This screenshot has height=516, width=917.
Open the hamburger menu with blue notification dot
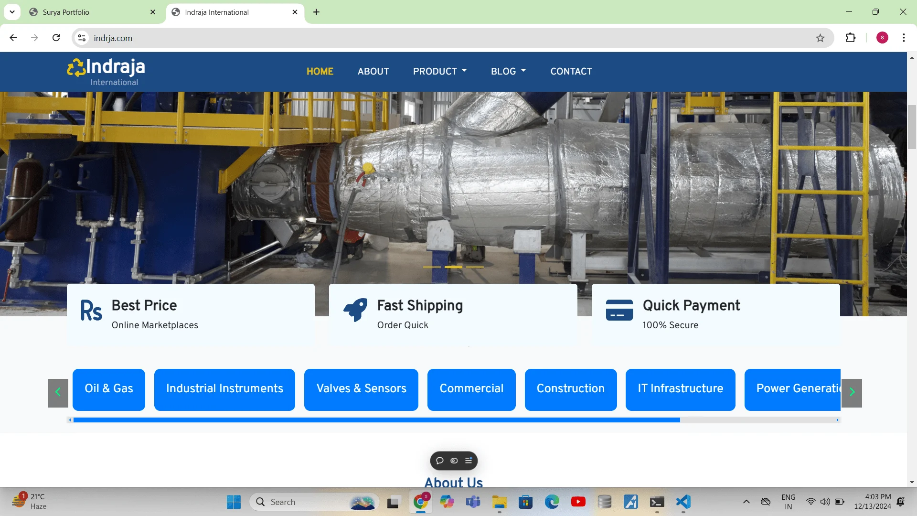(468, 461)
